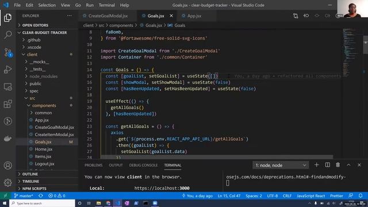The width and height of the screenshot is (368, 207).
Task: Expand the NPM SCRIPTS section
Action: (x=47, y=189)
